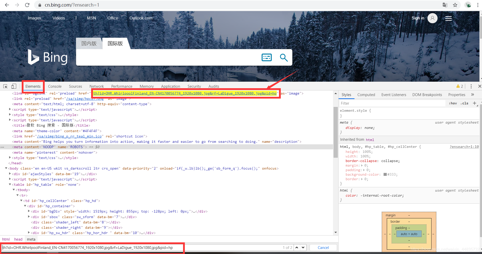Cancel the DevTools search

pyautogui.click(x=323, y=247)
